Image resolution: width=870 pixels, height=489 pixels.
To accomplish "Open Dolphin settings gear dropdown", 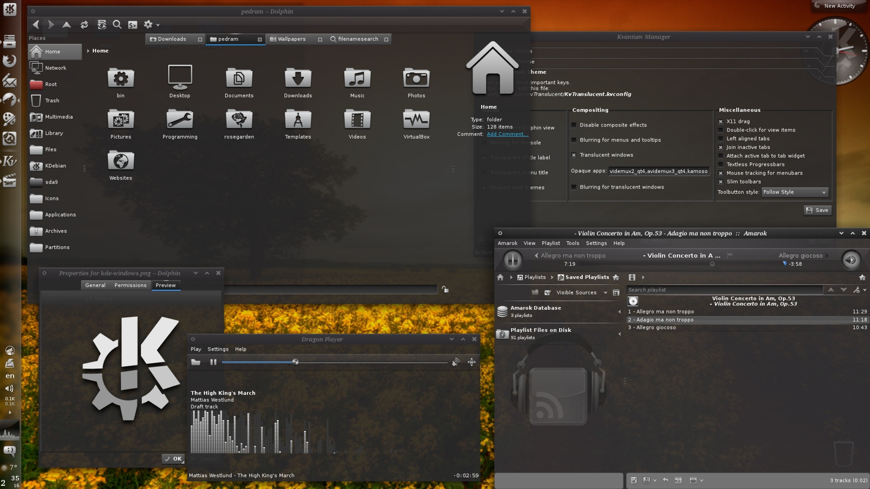I will pyautogui.click(x=151, y=24).
